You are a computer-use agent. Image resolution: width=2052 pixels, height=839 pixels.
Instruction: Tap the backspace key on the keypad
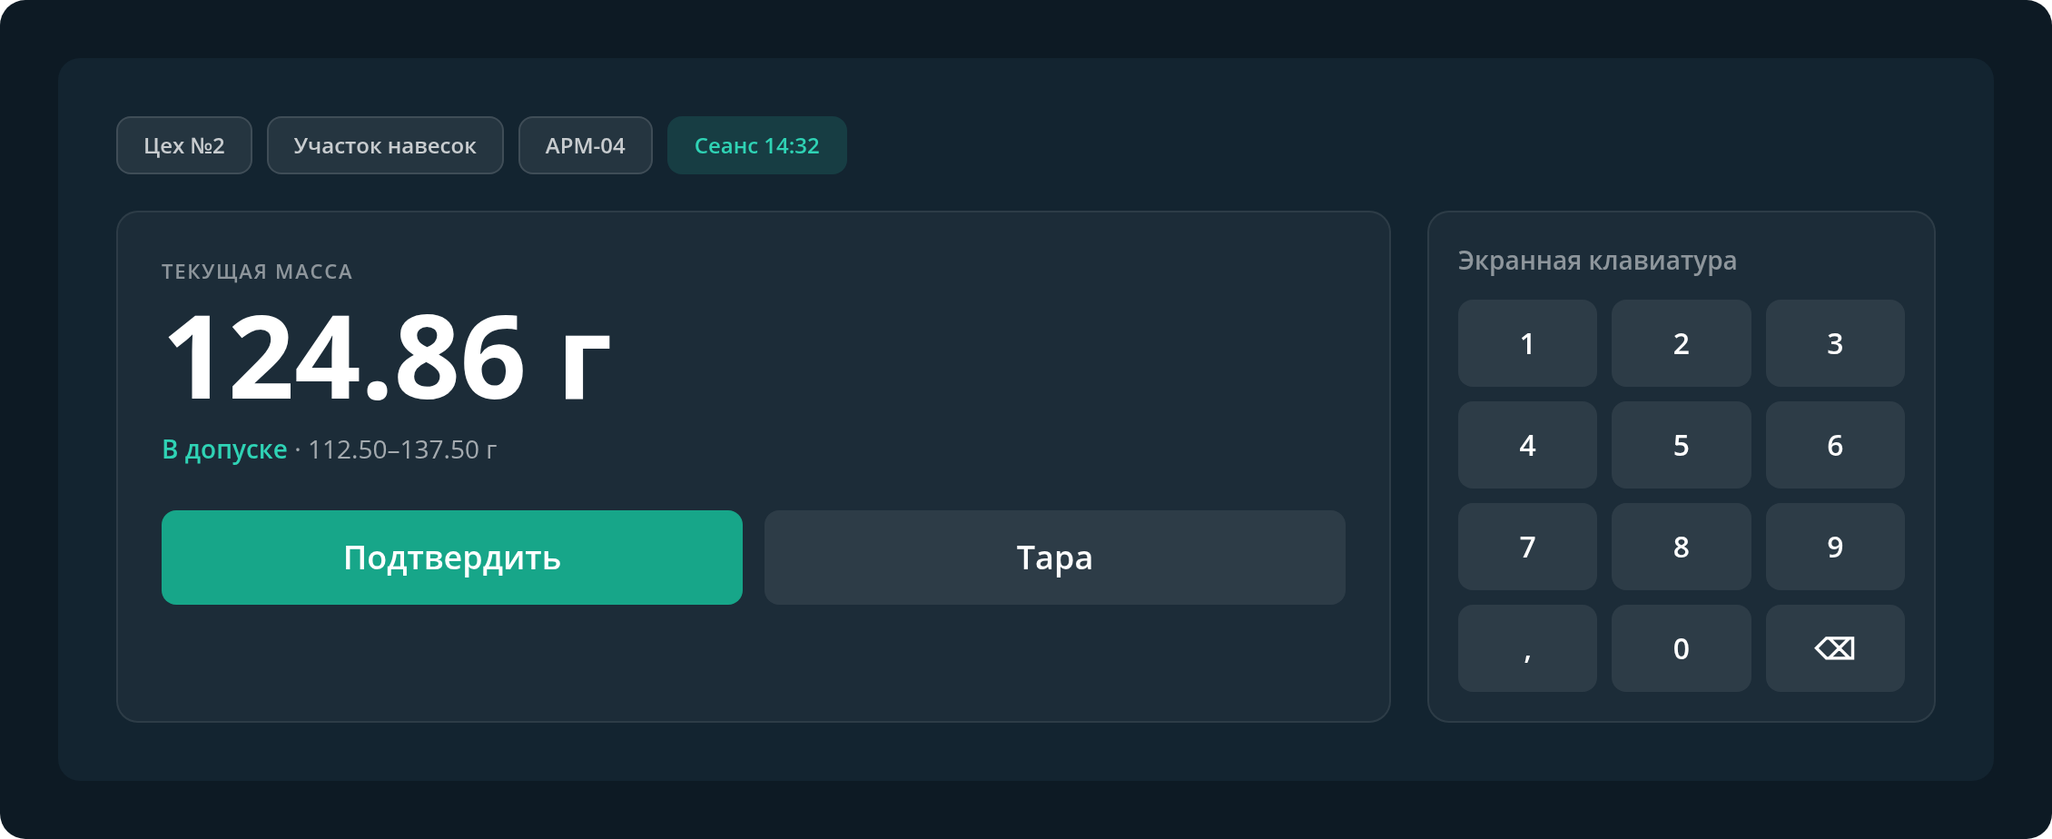coord(1835,648)
